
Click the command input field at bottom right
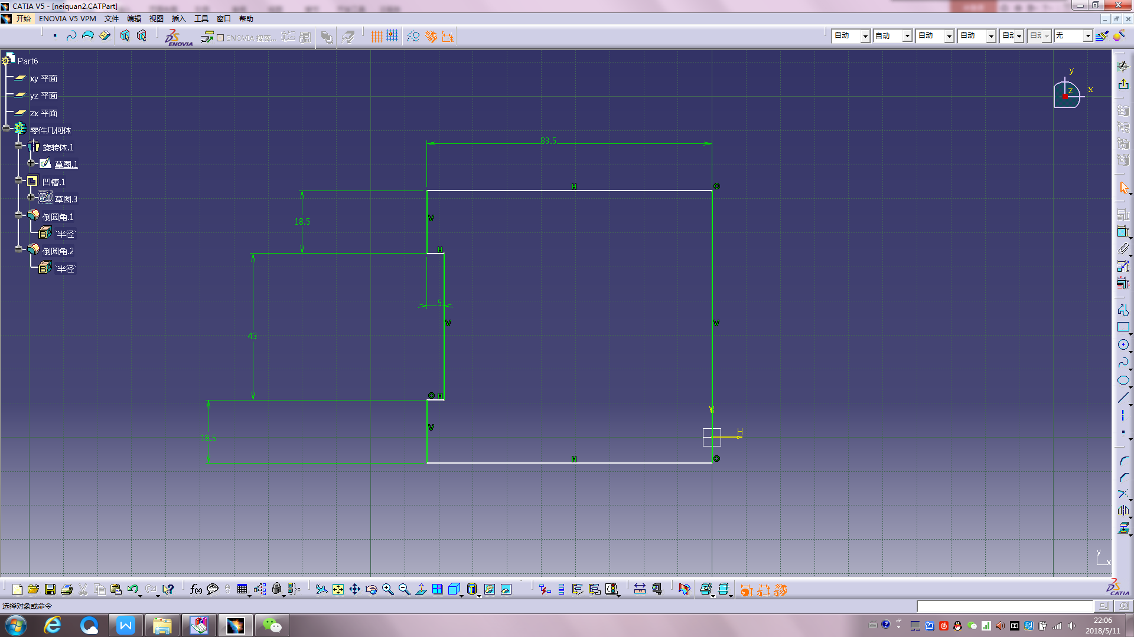coord(1004,606)
